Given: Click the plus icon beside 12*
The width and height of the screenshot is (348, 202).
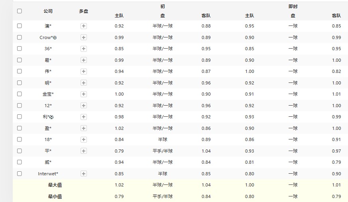Looking at the screenshot, I should point(84,106).
